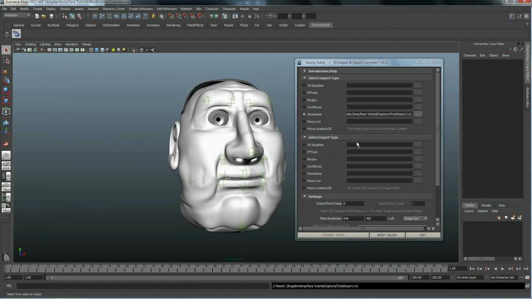
Task: Switch to the Render layer tab
Action: coord(486,205)
